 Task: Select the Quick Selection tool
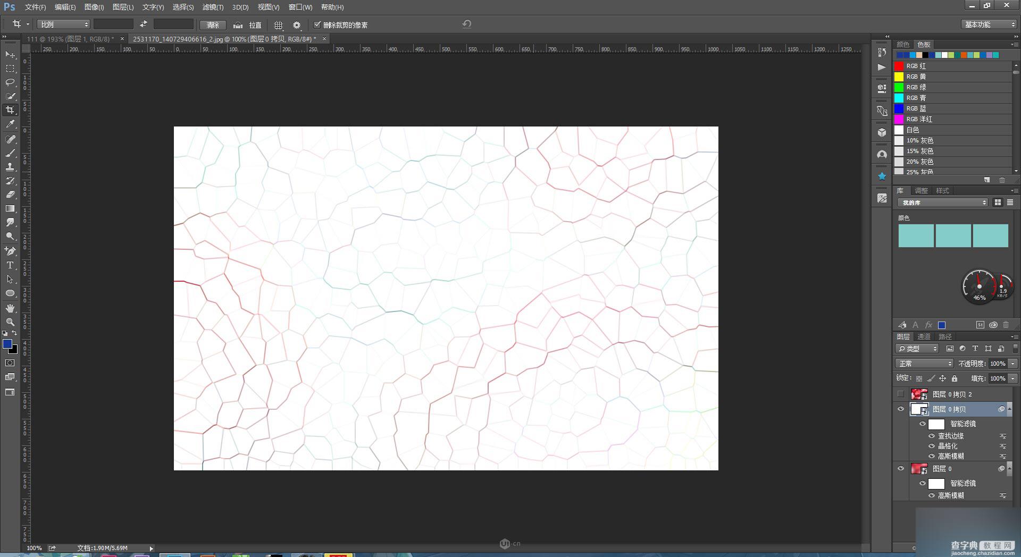[x=10, y=96]
